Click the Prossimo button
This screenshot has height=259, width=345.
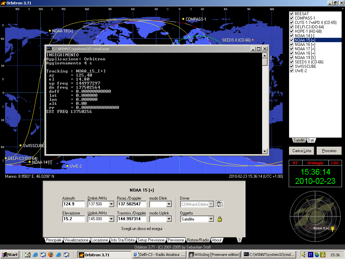(x=329, y=151)
